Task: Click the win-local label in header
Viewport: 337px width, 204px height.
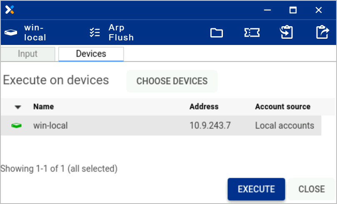Action: 35,32
